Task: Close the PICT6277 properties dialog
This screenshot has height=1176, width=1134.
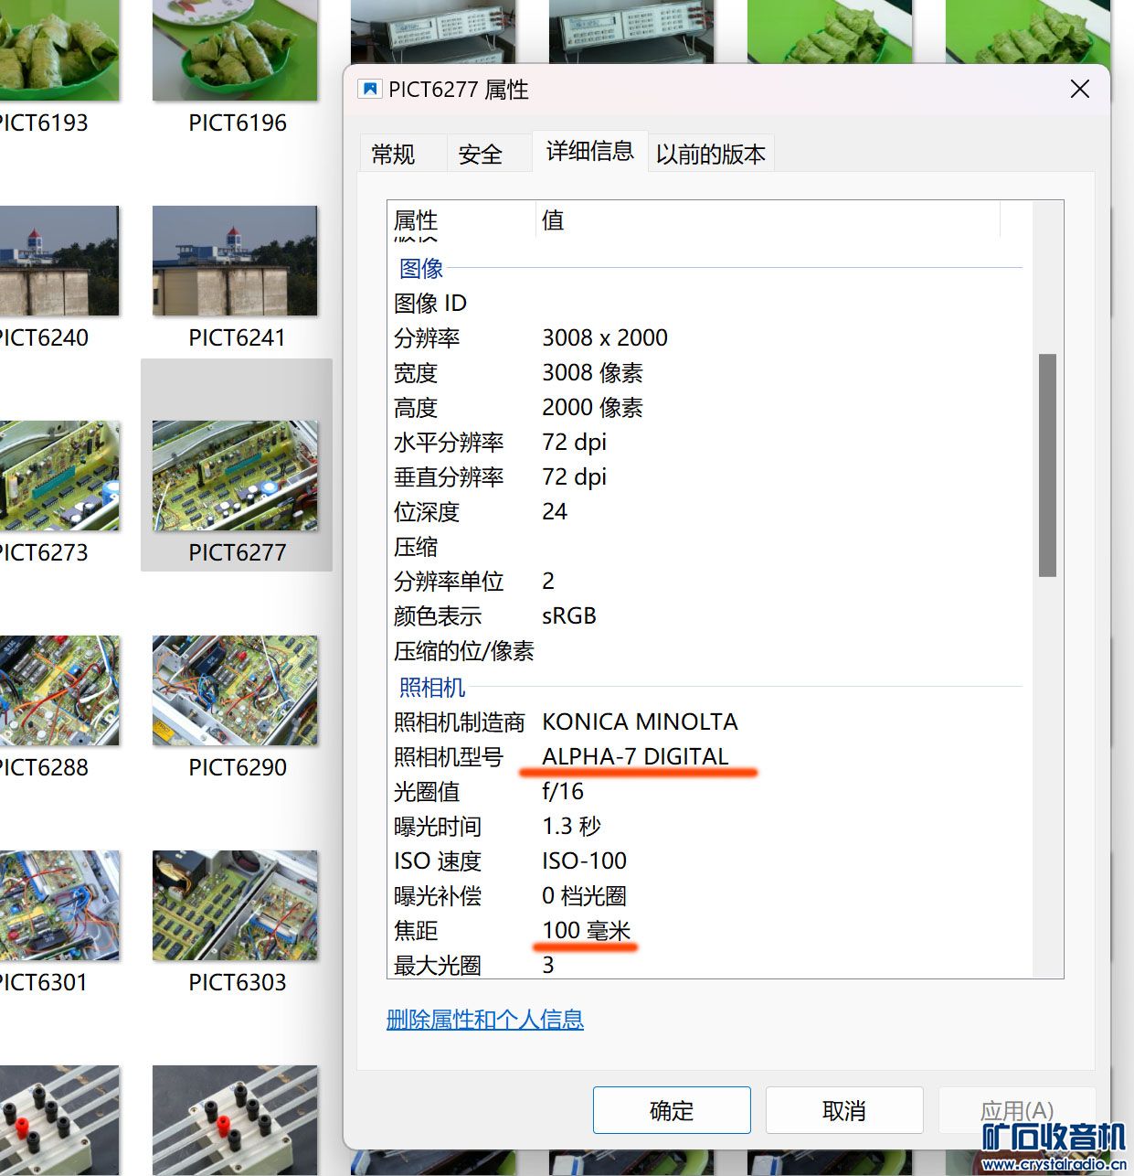Action: pyautogui.click(x=1080, y=89)
